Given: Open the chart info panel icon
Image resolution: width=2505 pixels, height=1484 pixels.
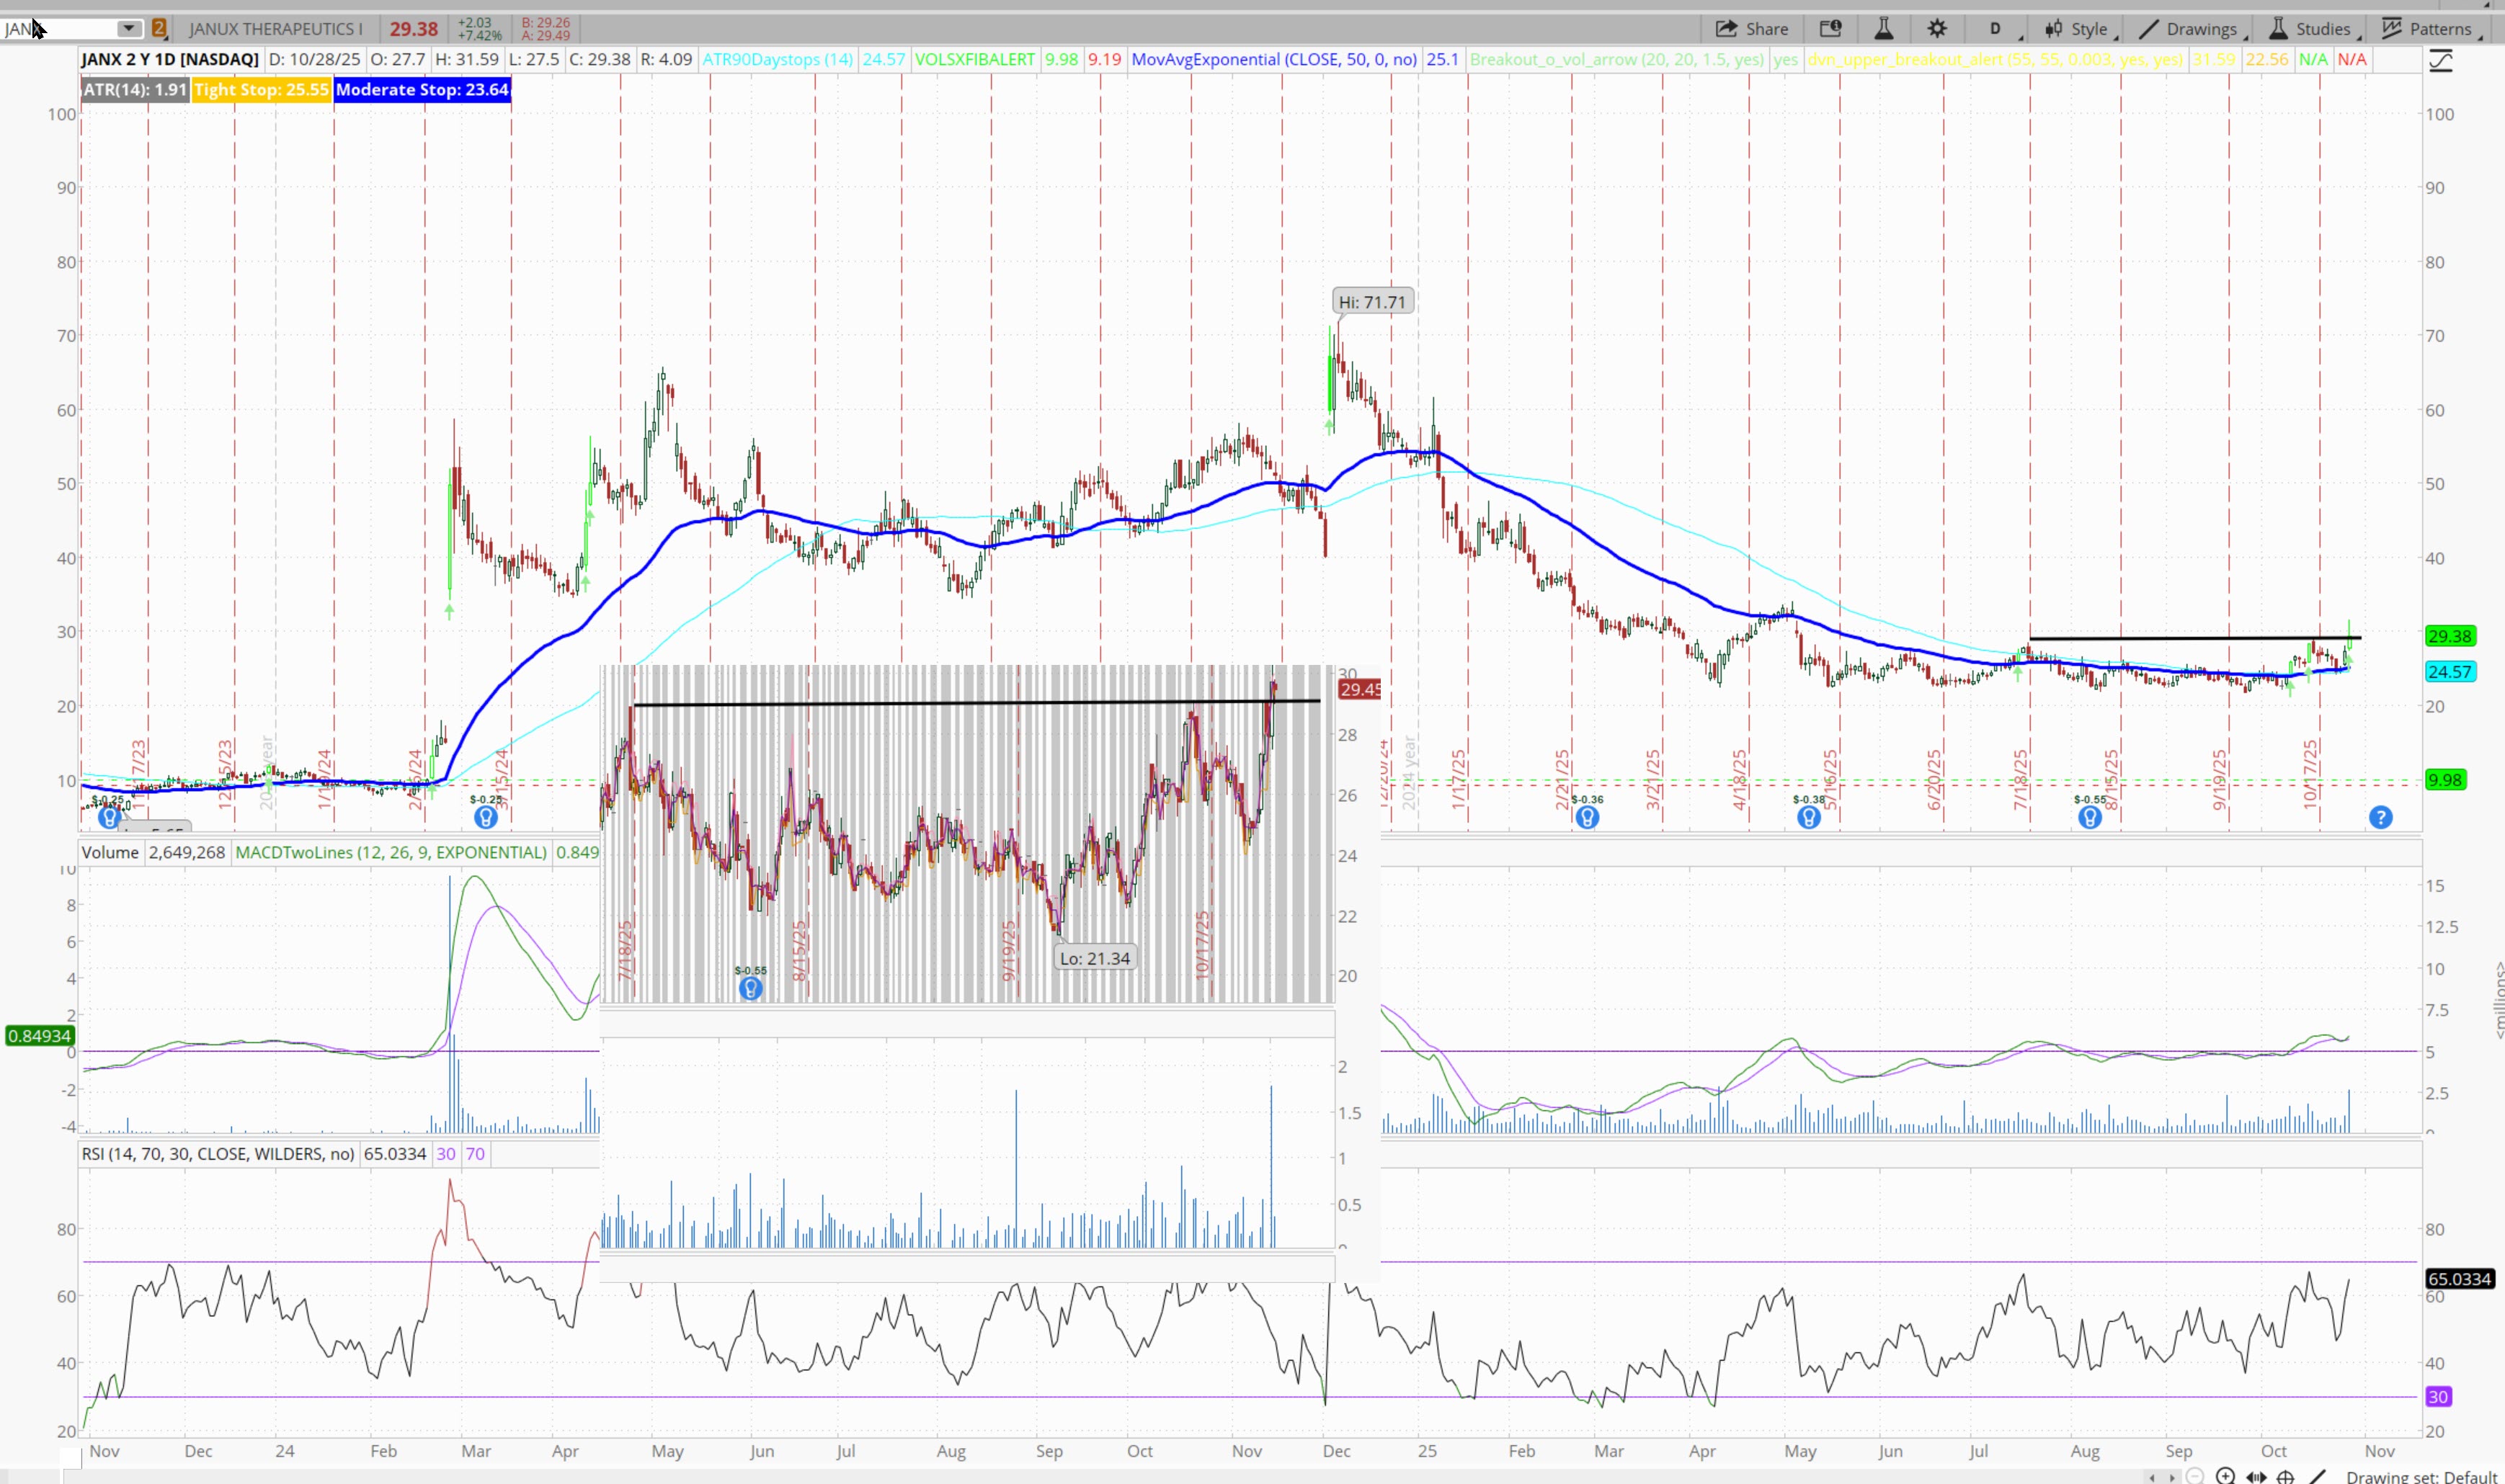Looking at the screenshot, I should [1830, 29].
